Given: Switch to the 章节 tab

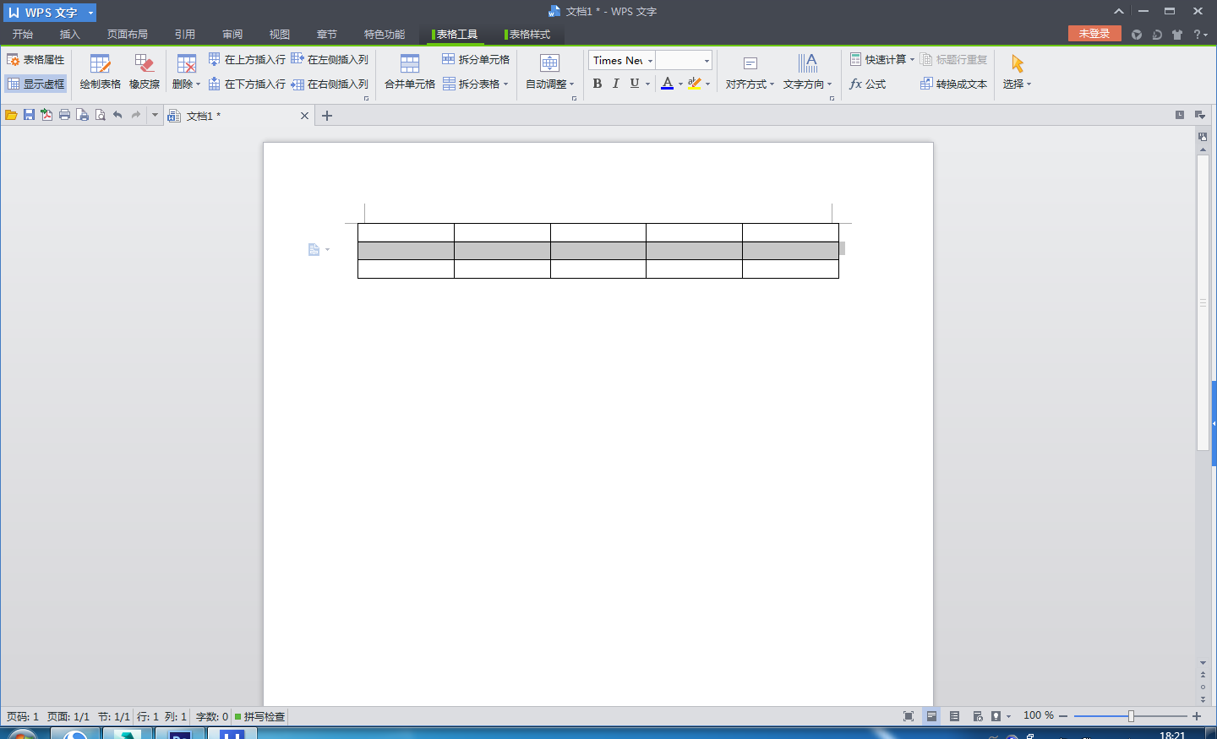Looking at the screenshot, I should pyautogui.click(x=327, y=35).
